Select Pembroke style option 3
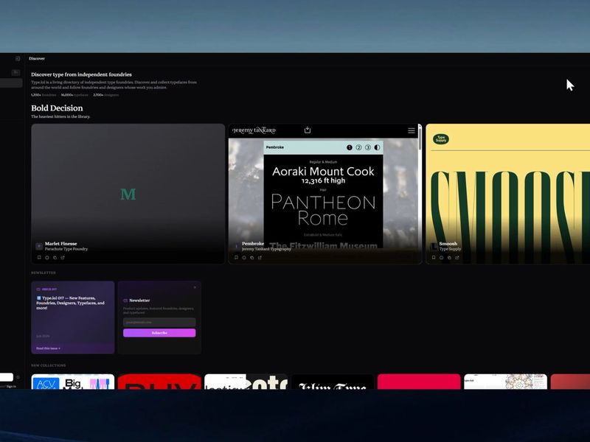590x442 pixels. click(368, 147)
